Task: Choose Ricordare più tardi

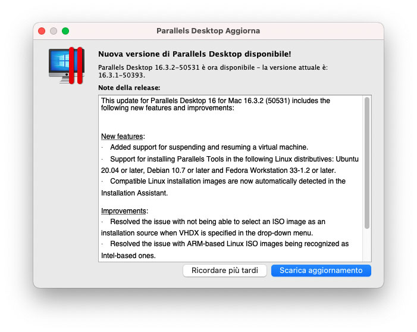Action: [x=224, y=271]
